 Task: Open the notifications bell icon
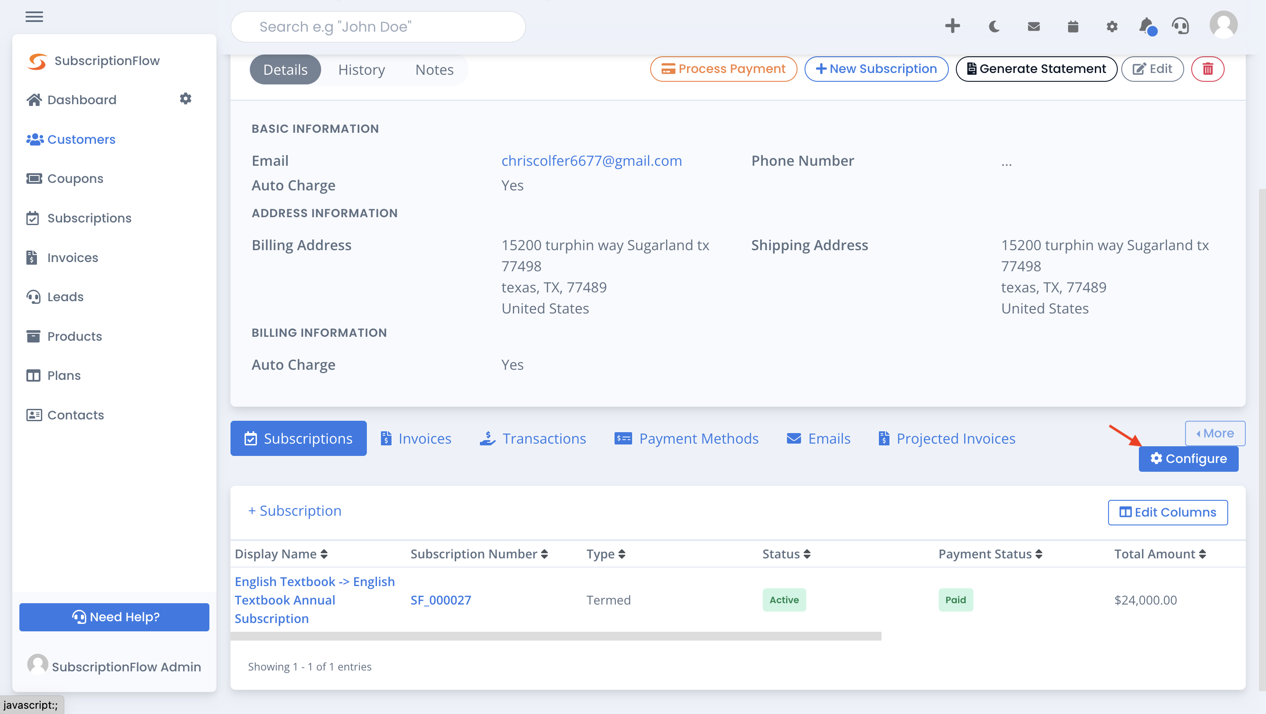click(x=1147, y=26)
